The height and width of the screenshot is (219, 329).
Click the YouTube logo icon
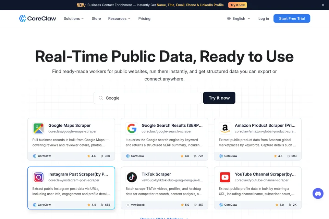225,177
